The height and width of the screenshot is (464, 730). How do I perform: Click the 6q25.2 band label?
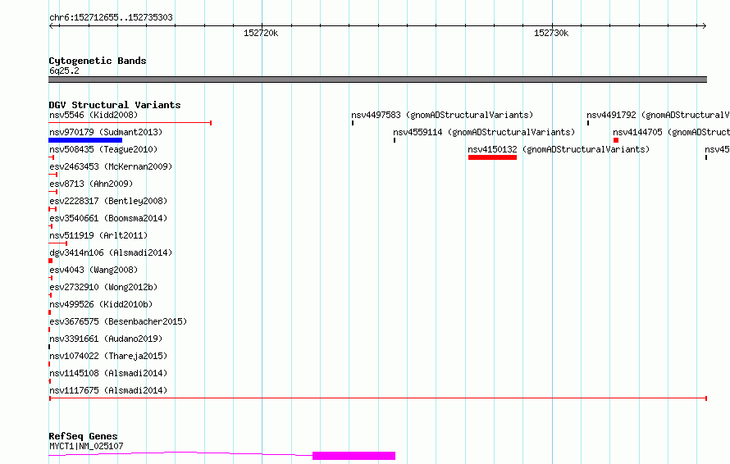click(x=64, y=71)
